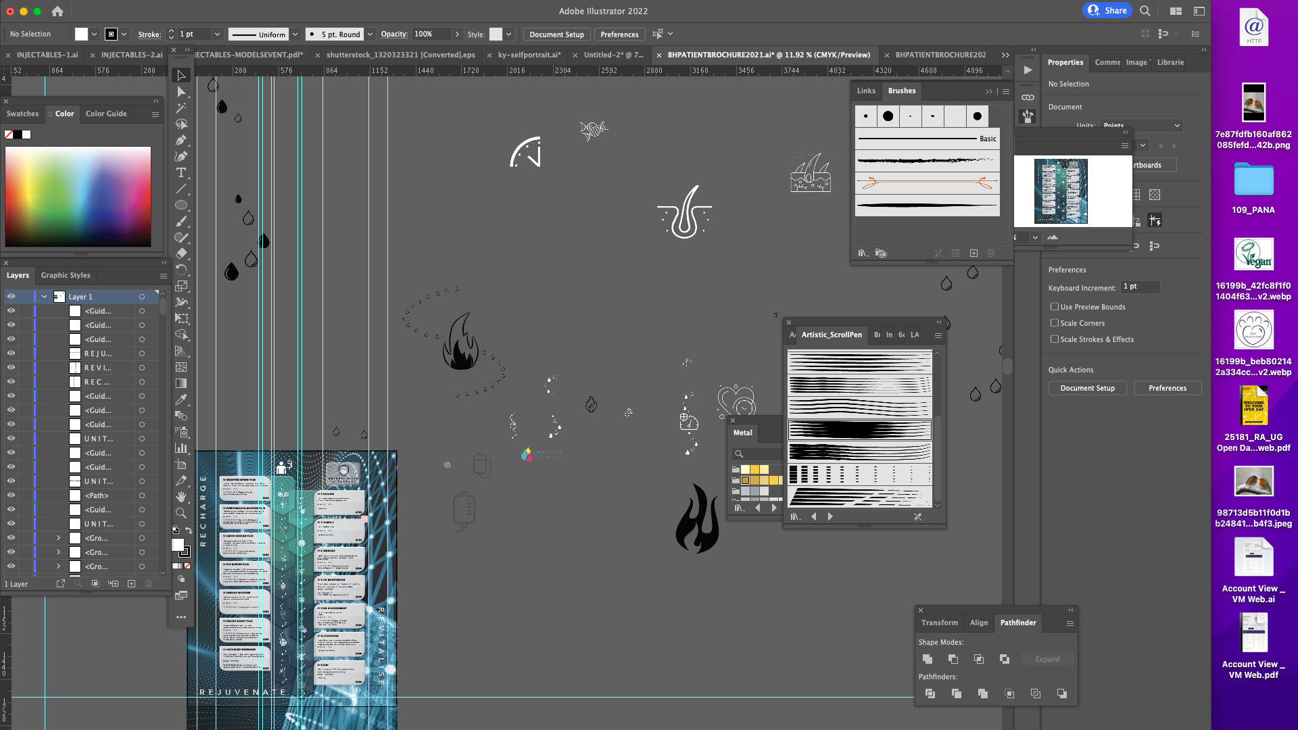1298x730 pixels.
Task: Open stroke weight dropdown arrow
Action: pos(217,34)
